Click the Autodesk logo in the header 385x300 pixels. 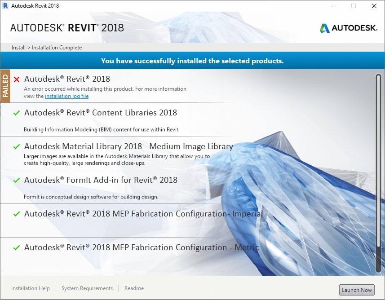click(x=348, y=28)
